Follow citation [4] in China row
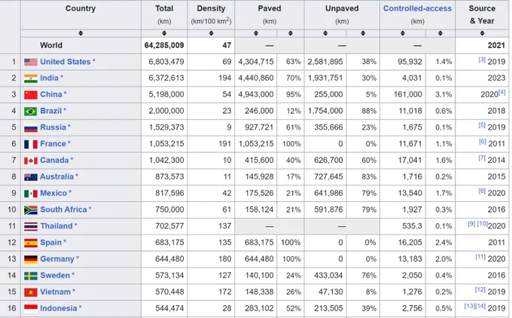This screenshot has width=512, height=318. [502, 93]
